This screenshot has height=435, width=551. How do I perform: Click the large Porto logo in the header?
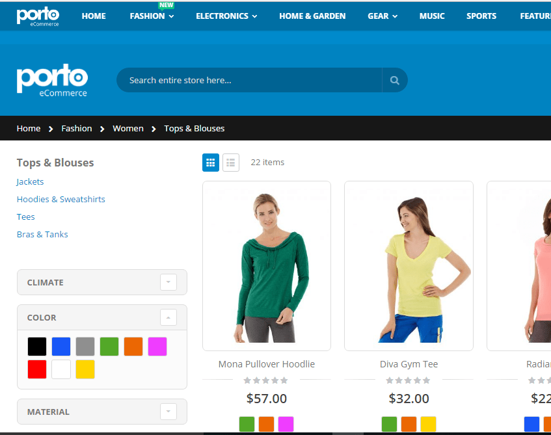pos(52,79)
